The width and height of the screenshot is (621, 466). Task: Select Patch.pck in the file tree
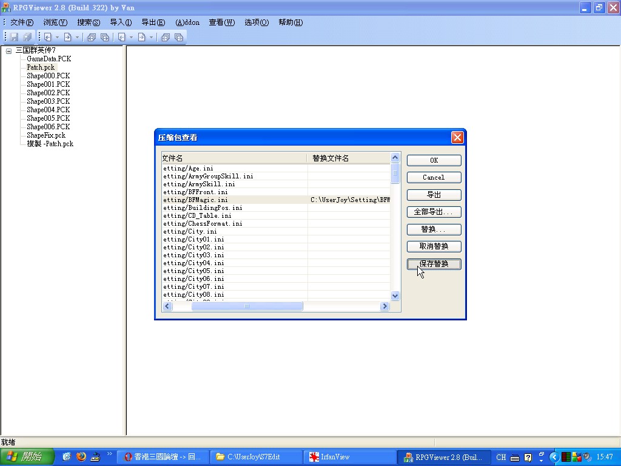point(41,67)
